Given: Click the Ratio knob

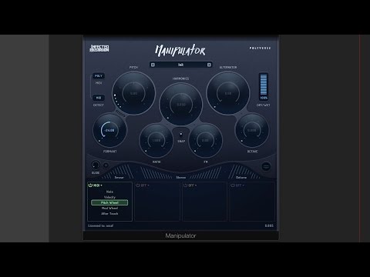Looking at the screenshot, I should [x=156, y=141].
